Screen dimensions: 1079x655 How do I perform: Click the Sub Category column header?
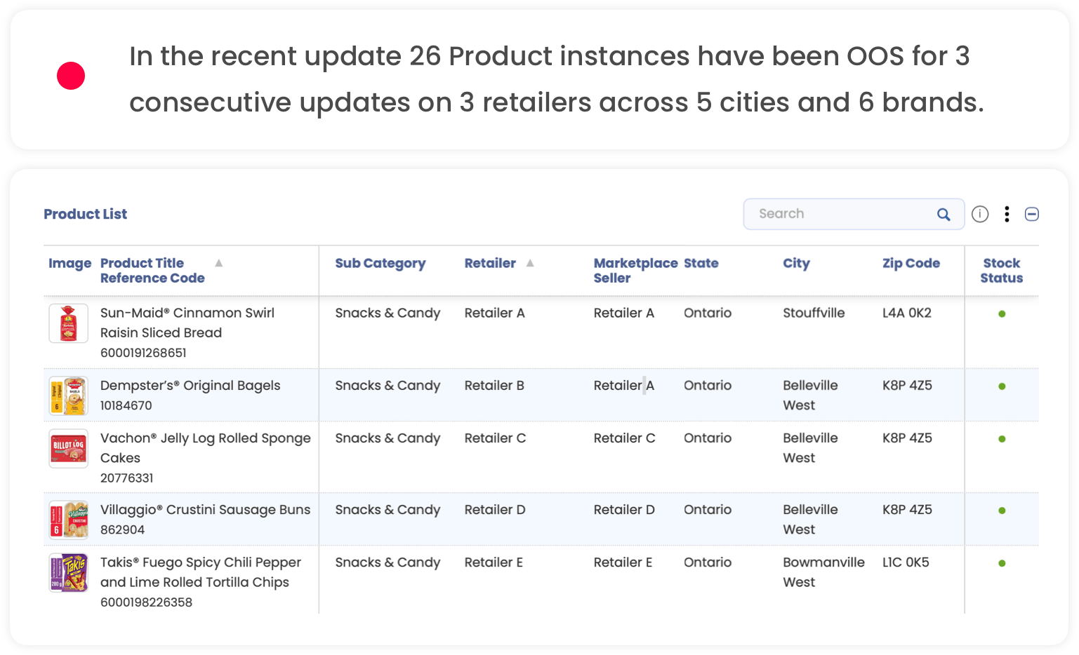point(380,264)
